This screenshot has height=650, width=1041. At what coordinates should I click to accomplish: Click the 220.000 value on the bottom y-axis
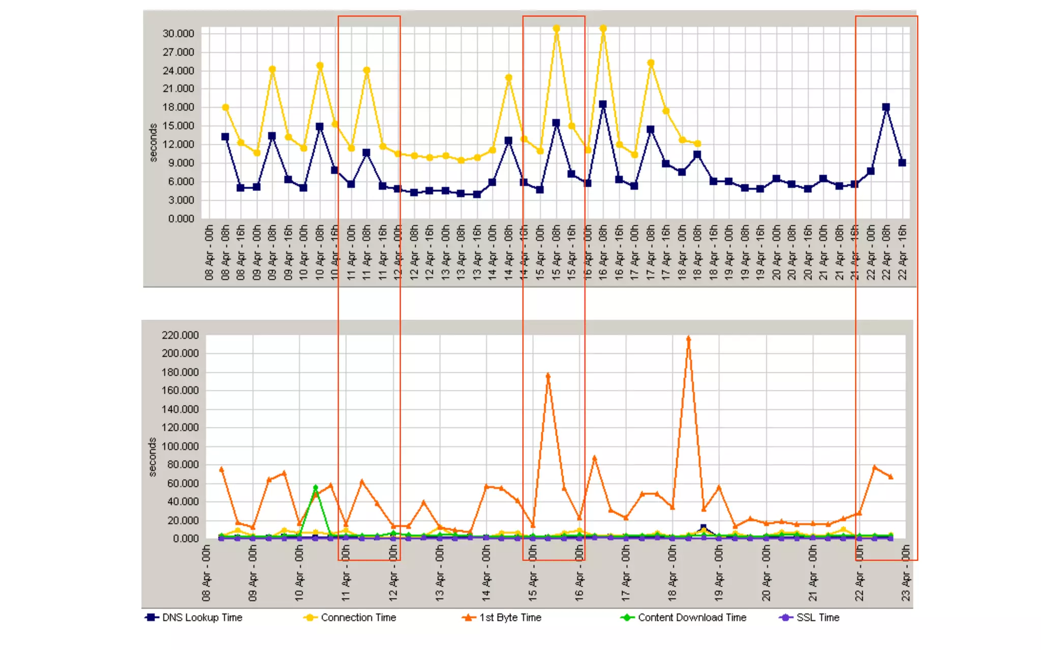180,335
